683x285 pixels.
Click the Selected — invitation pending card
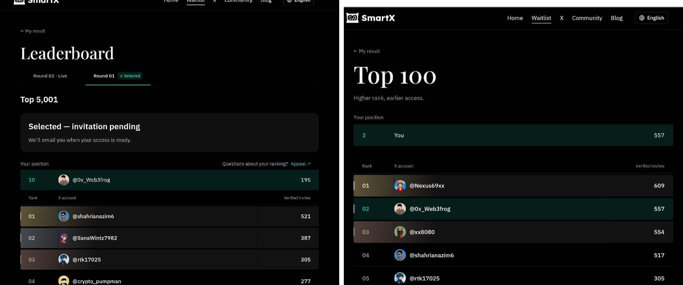click(170, 132)
